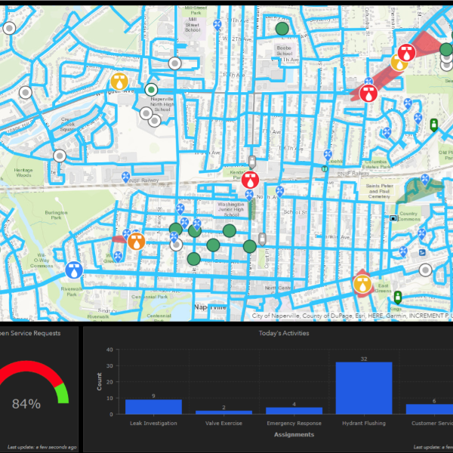Click the "Today's Activities" chart title
The image size is (453, 453).
284,333
